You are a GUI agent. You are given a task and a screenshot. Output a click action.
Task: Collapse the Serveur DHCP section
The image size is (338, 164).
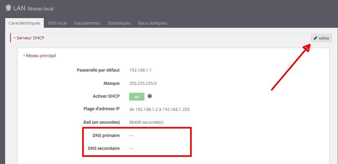tap(29, 38)
